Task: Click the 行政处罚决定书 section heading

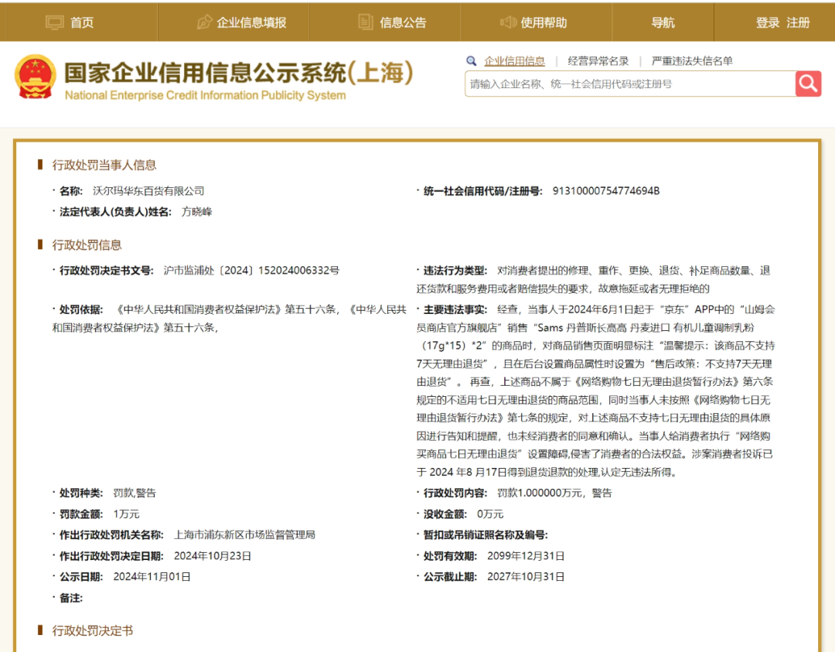Action: point(93,630)
